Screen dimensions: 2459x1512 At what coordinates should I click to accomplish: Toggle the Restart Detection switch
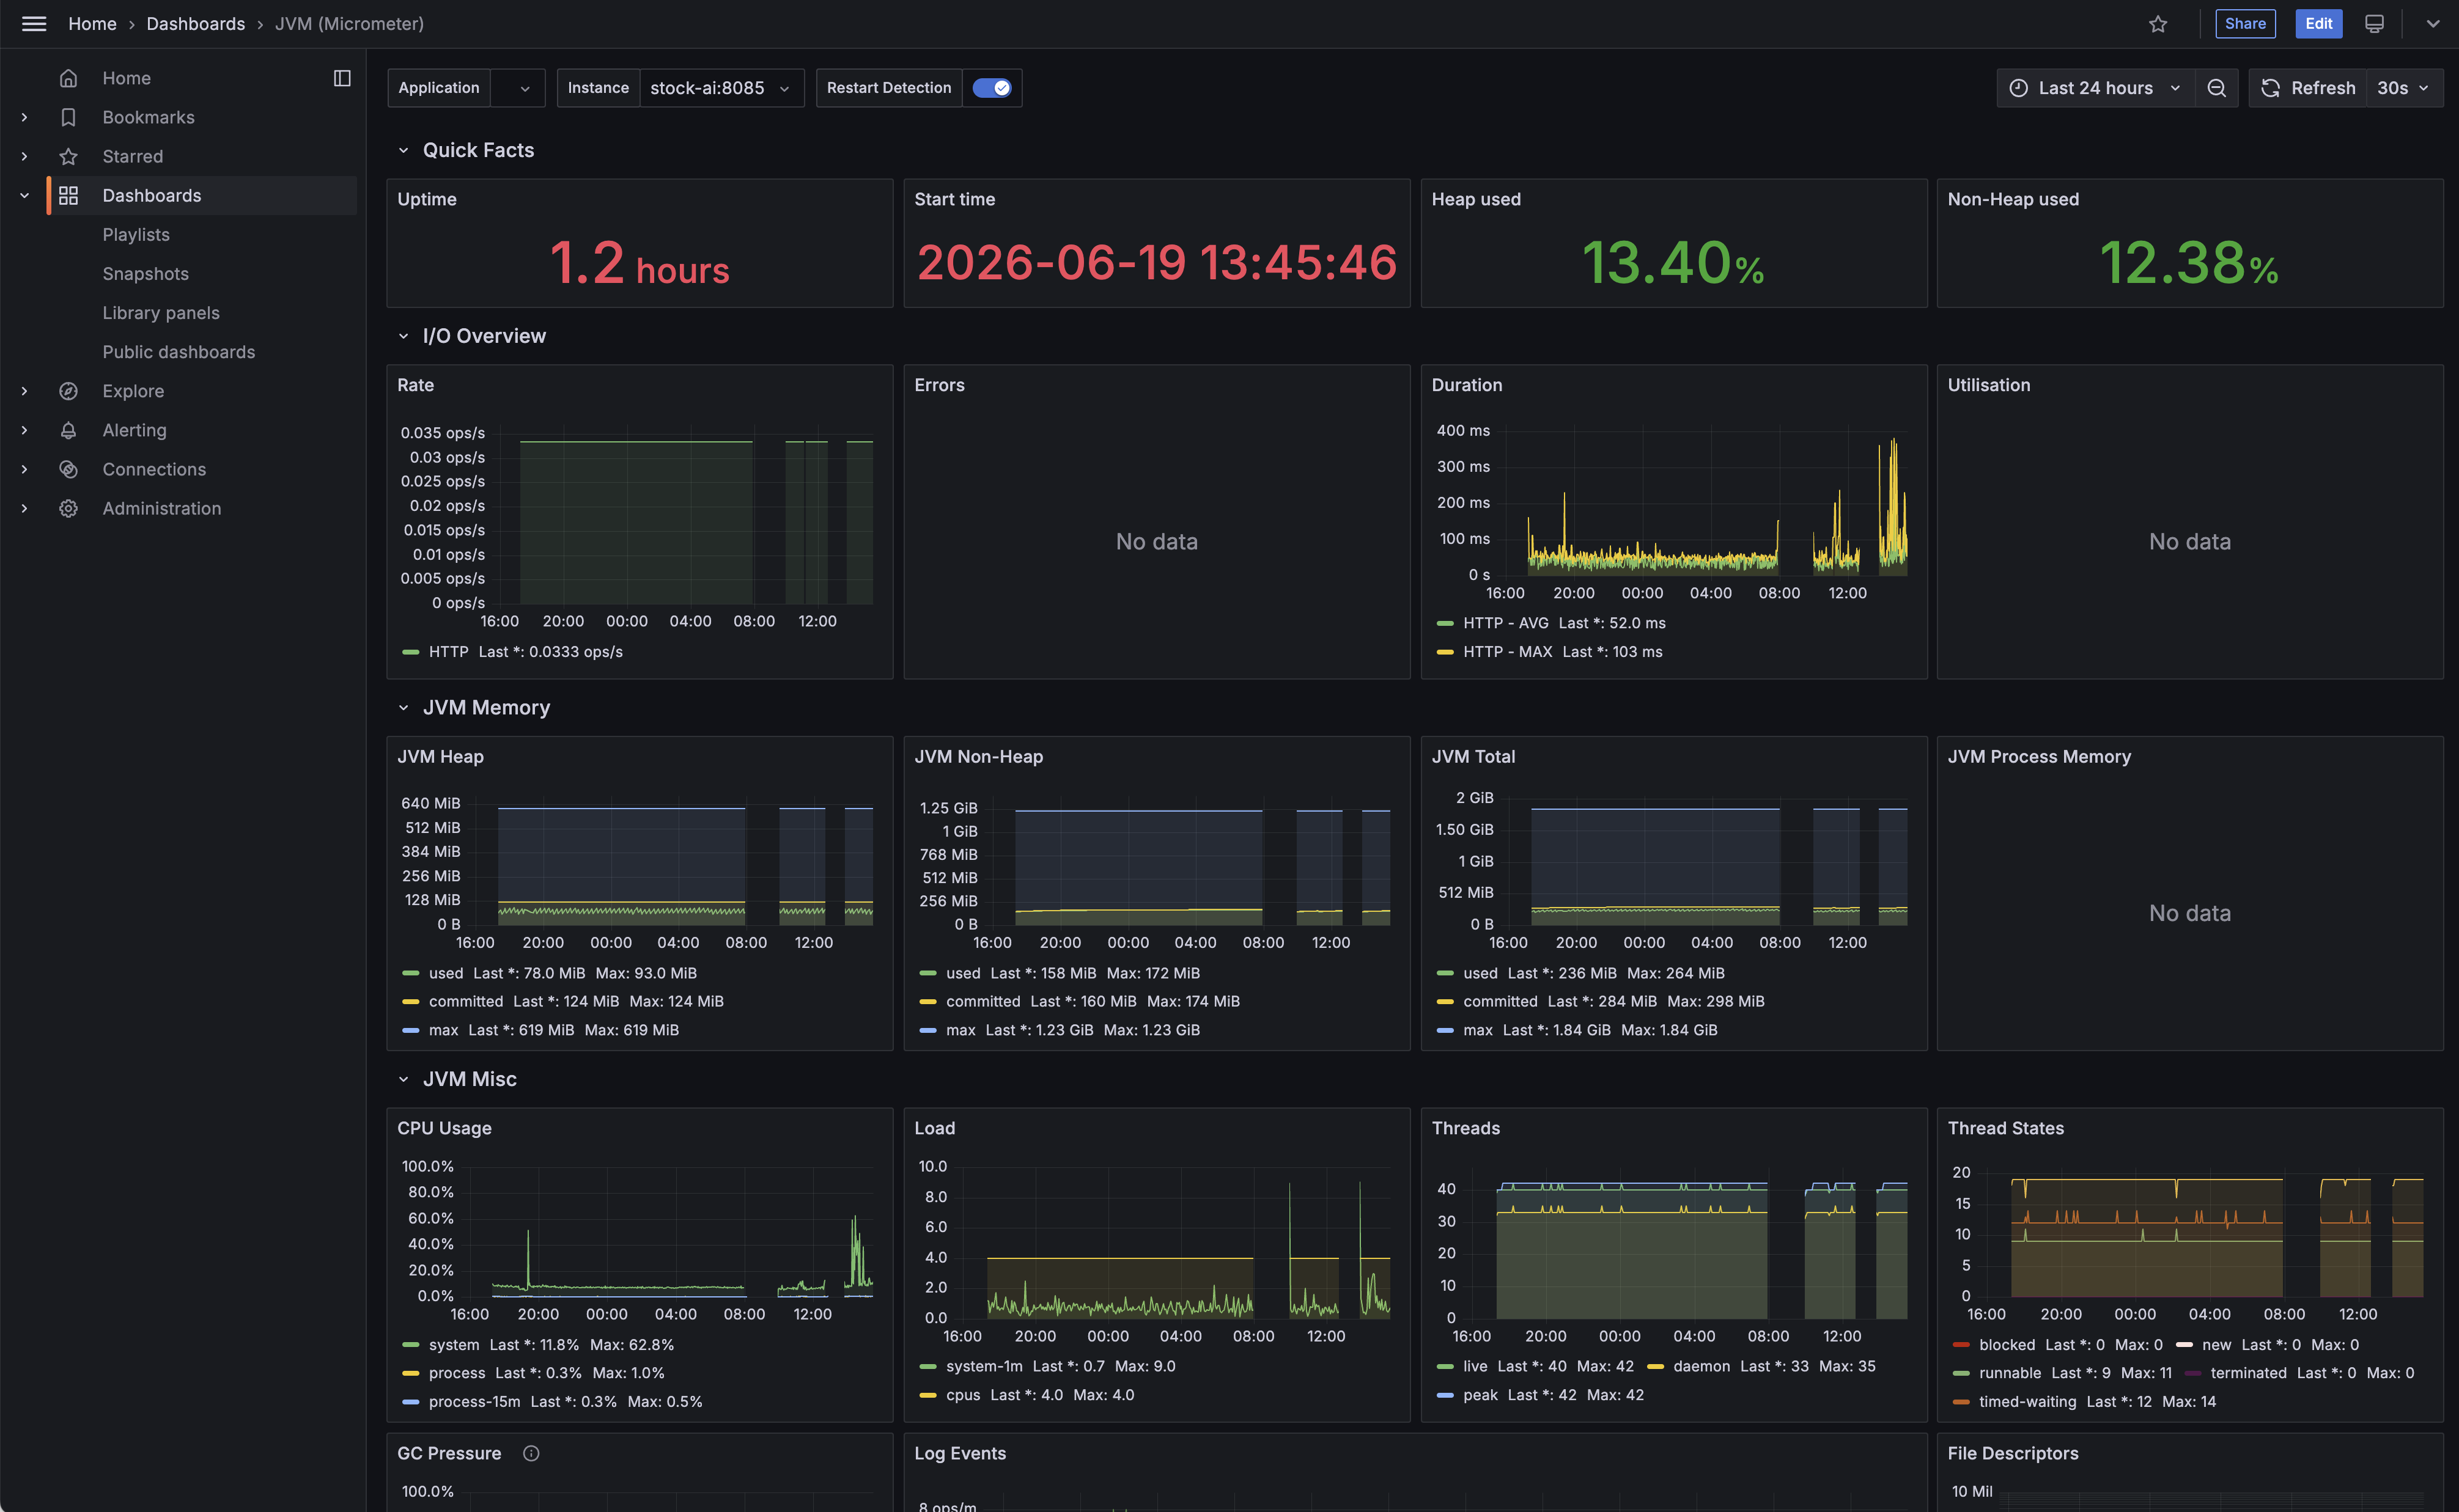[992, 88]
